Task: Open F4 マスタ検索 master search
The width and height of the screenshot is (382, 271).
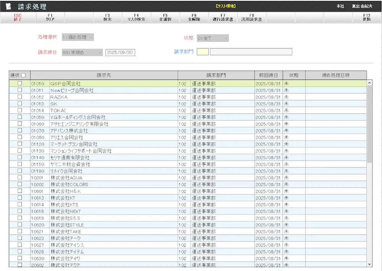Action: pyautogui.click(x=136, y=17)
